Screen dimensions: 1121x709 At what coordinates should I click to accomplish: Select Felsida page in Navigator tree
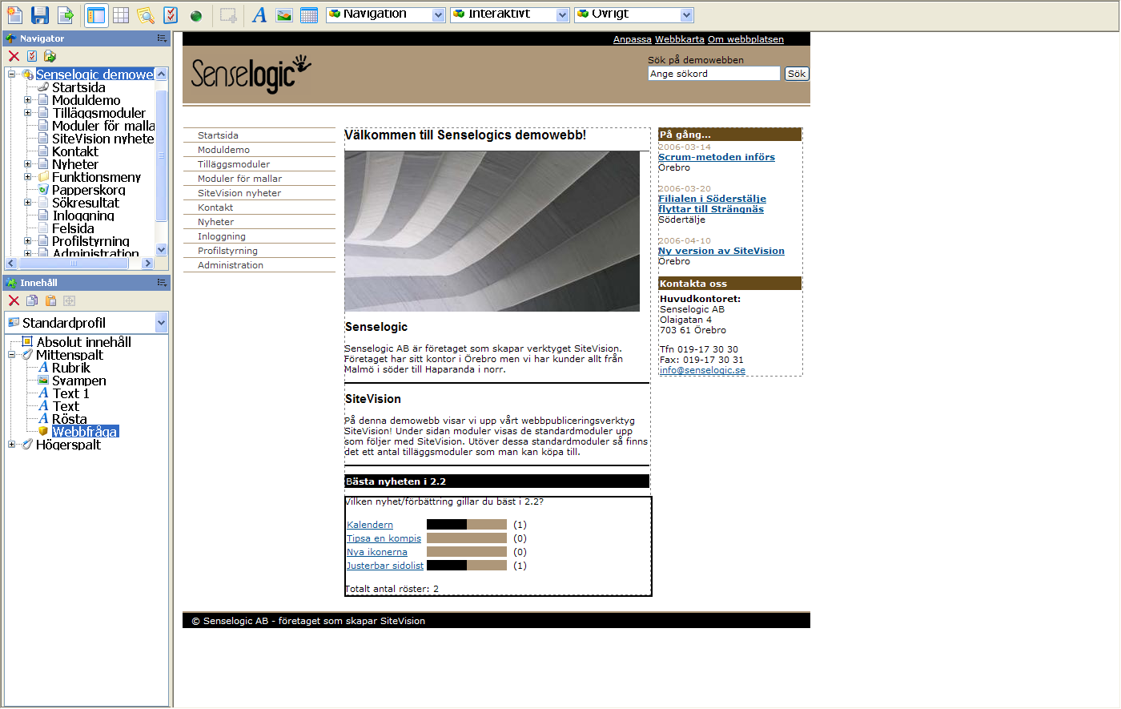coord(73,228)
